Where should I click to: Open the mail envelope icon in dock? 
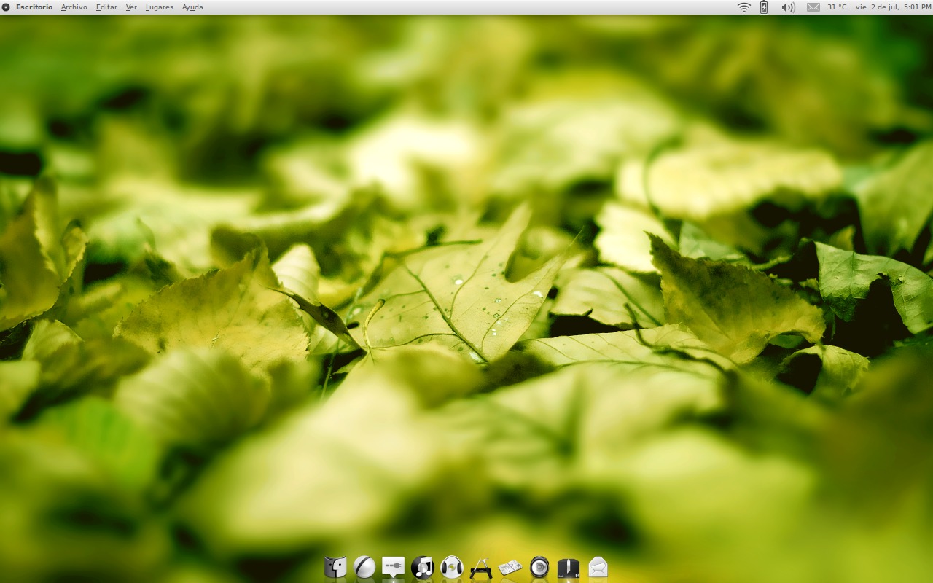point(598,566)
